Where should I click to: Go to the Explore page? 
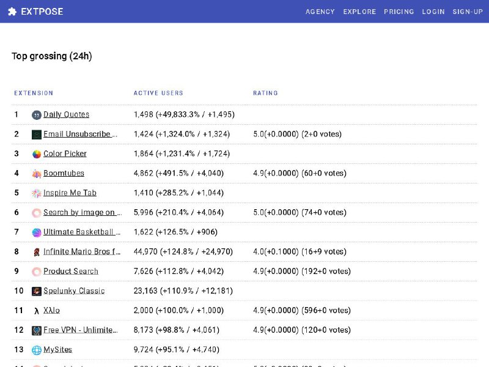(x=359, y=12)
